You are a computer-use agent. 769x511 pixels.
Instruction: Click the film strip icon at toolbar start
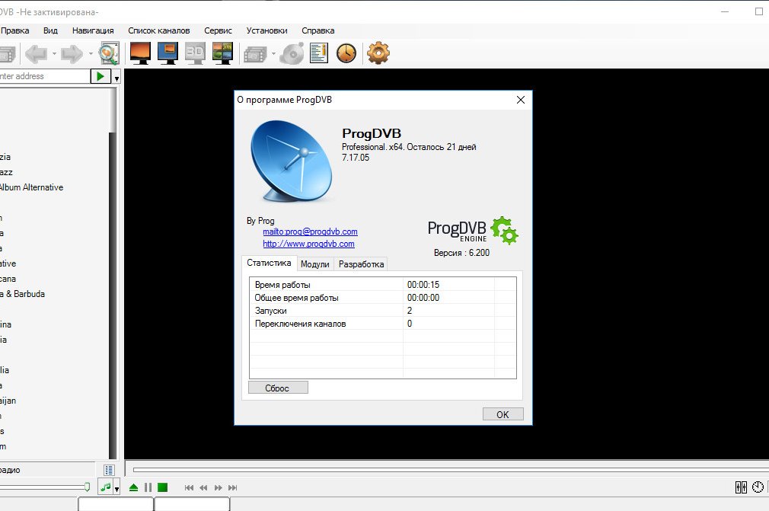coord(8,54)
